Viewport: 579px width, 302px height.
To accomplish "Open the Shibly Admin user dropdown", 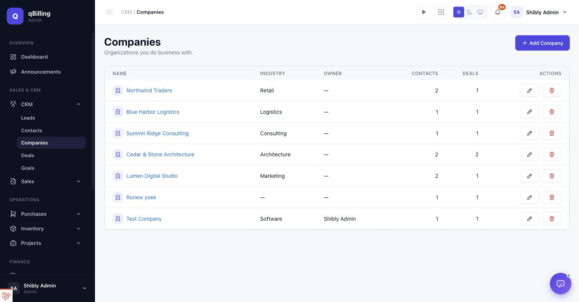I will coord(539,12).
